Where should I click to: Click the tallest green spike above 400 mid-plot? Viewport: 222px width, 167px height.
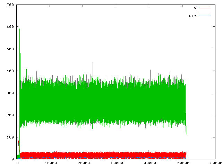coord(93,63)
